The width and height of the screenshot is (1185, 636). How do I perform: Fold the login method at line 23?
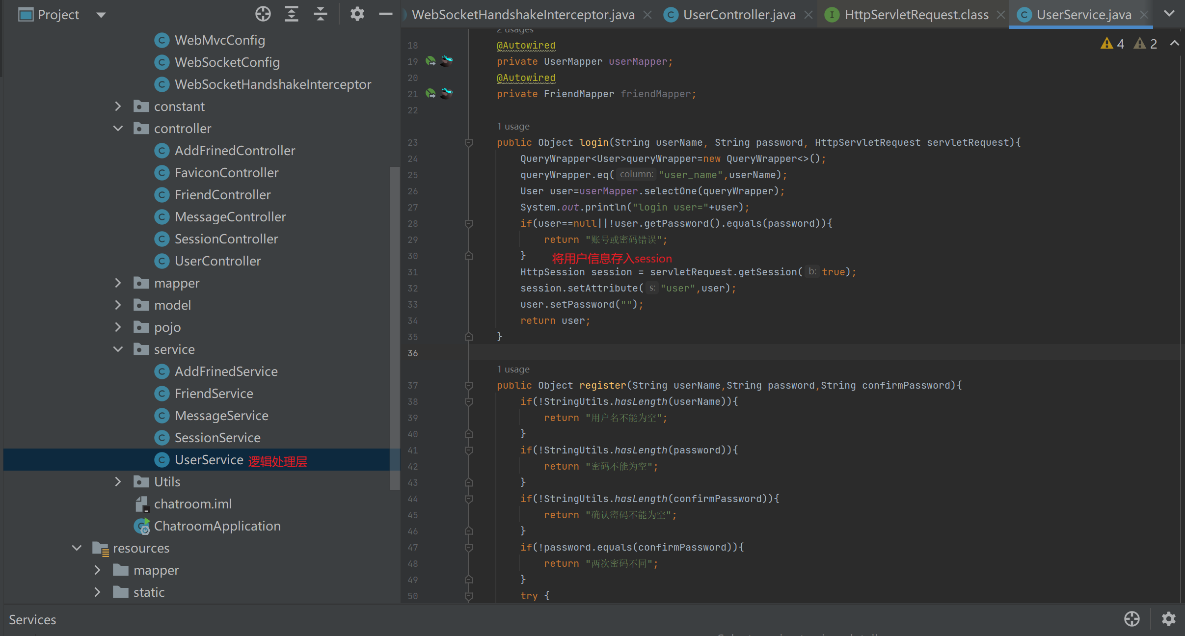pos(469,143)
